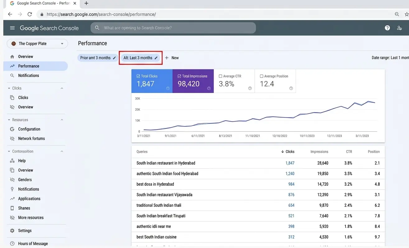Click the 1,240 clicks value
The height and width of the screenshot is (248, 409).
tap(290, 174)
